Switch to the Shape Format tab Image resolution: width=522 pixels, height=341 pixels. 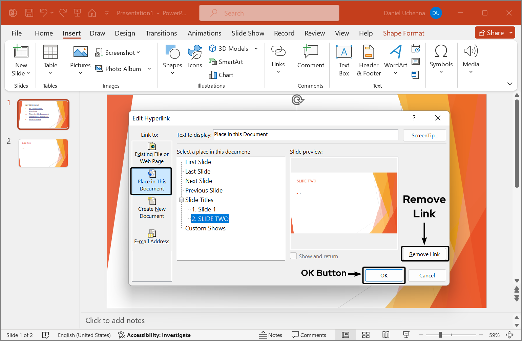click(x=403, y=33)
